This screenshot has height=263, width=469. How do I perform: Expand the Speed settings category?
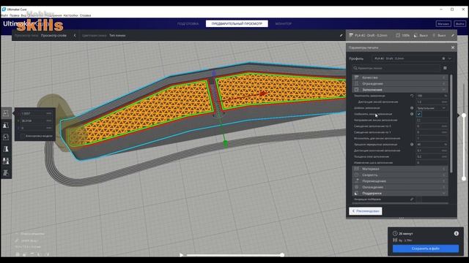coord(400,175)
